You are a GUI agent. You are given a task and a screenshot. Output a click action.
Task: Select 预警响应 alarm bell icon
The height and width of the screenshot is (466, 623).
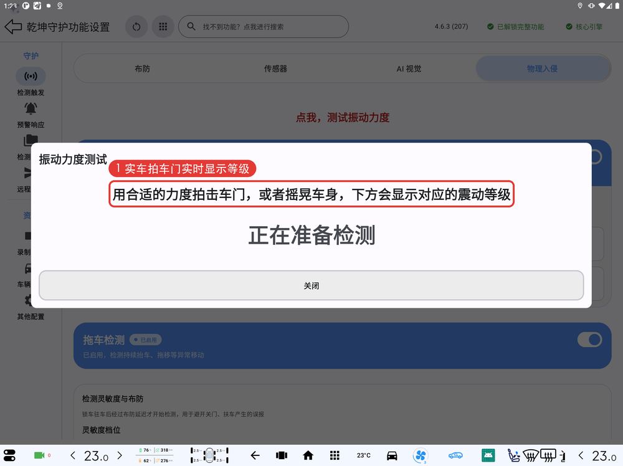[31, 108]
